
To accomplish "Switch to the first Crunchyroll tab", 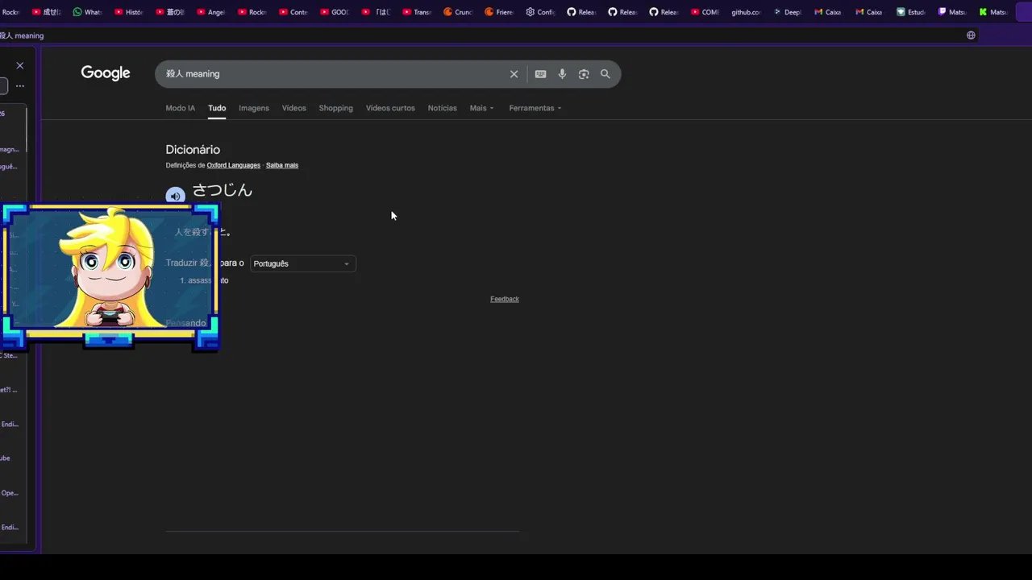I will coord(458,12).
